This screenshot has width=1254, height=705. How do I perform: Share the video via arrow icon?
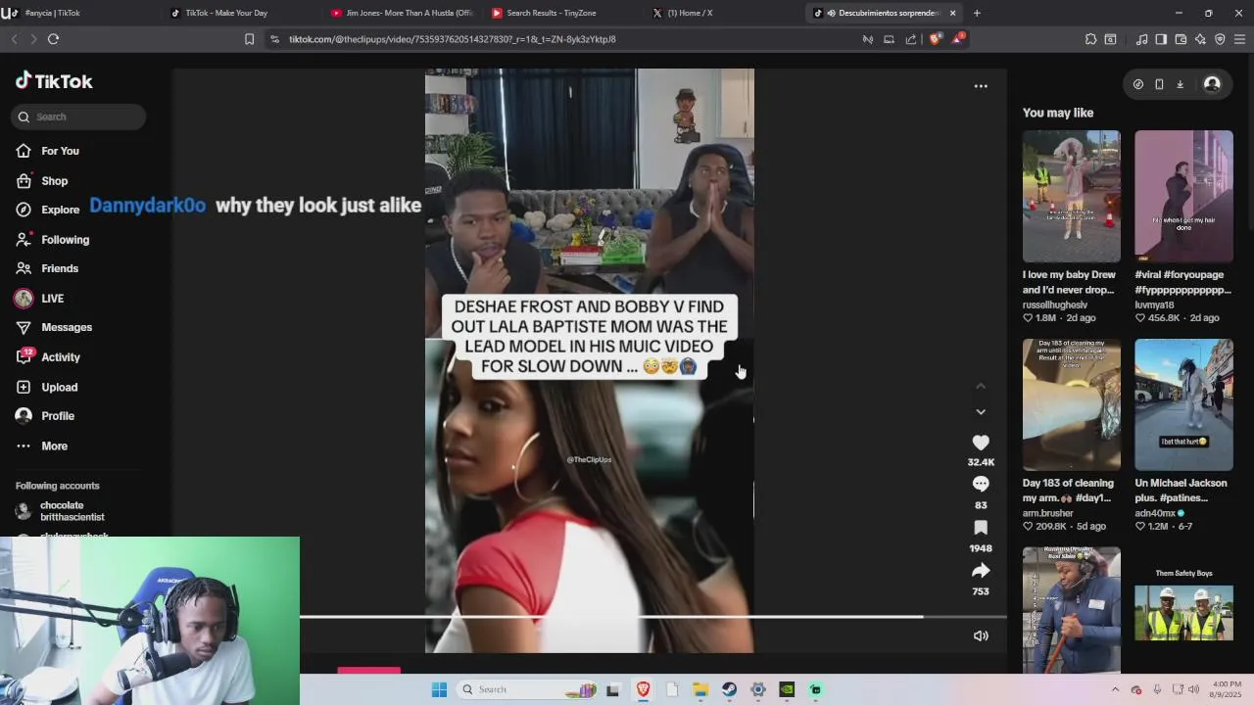981,571
